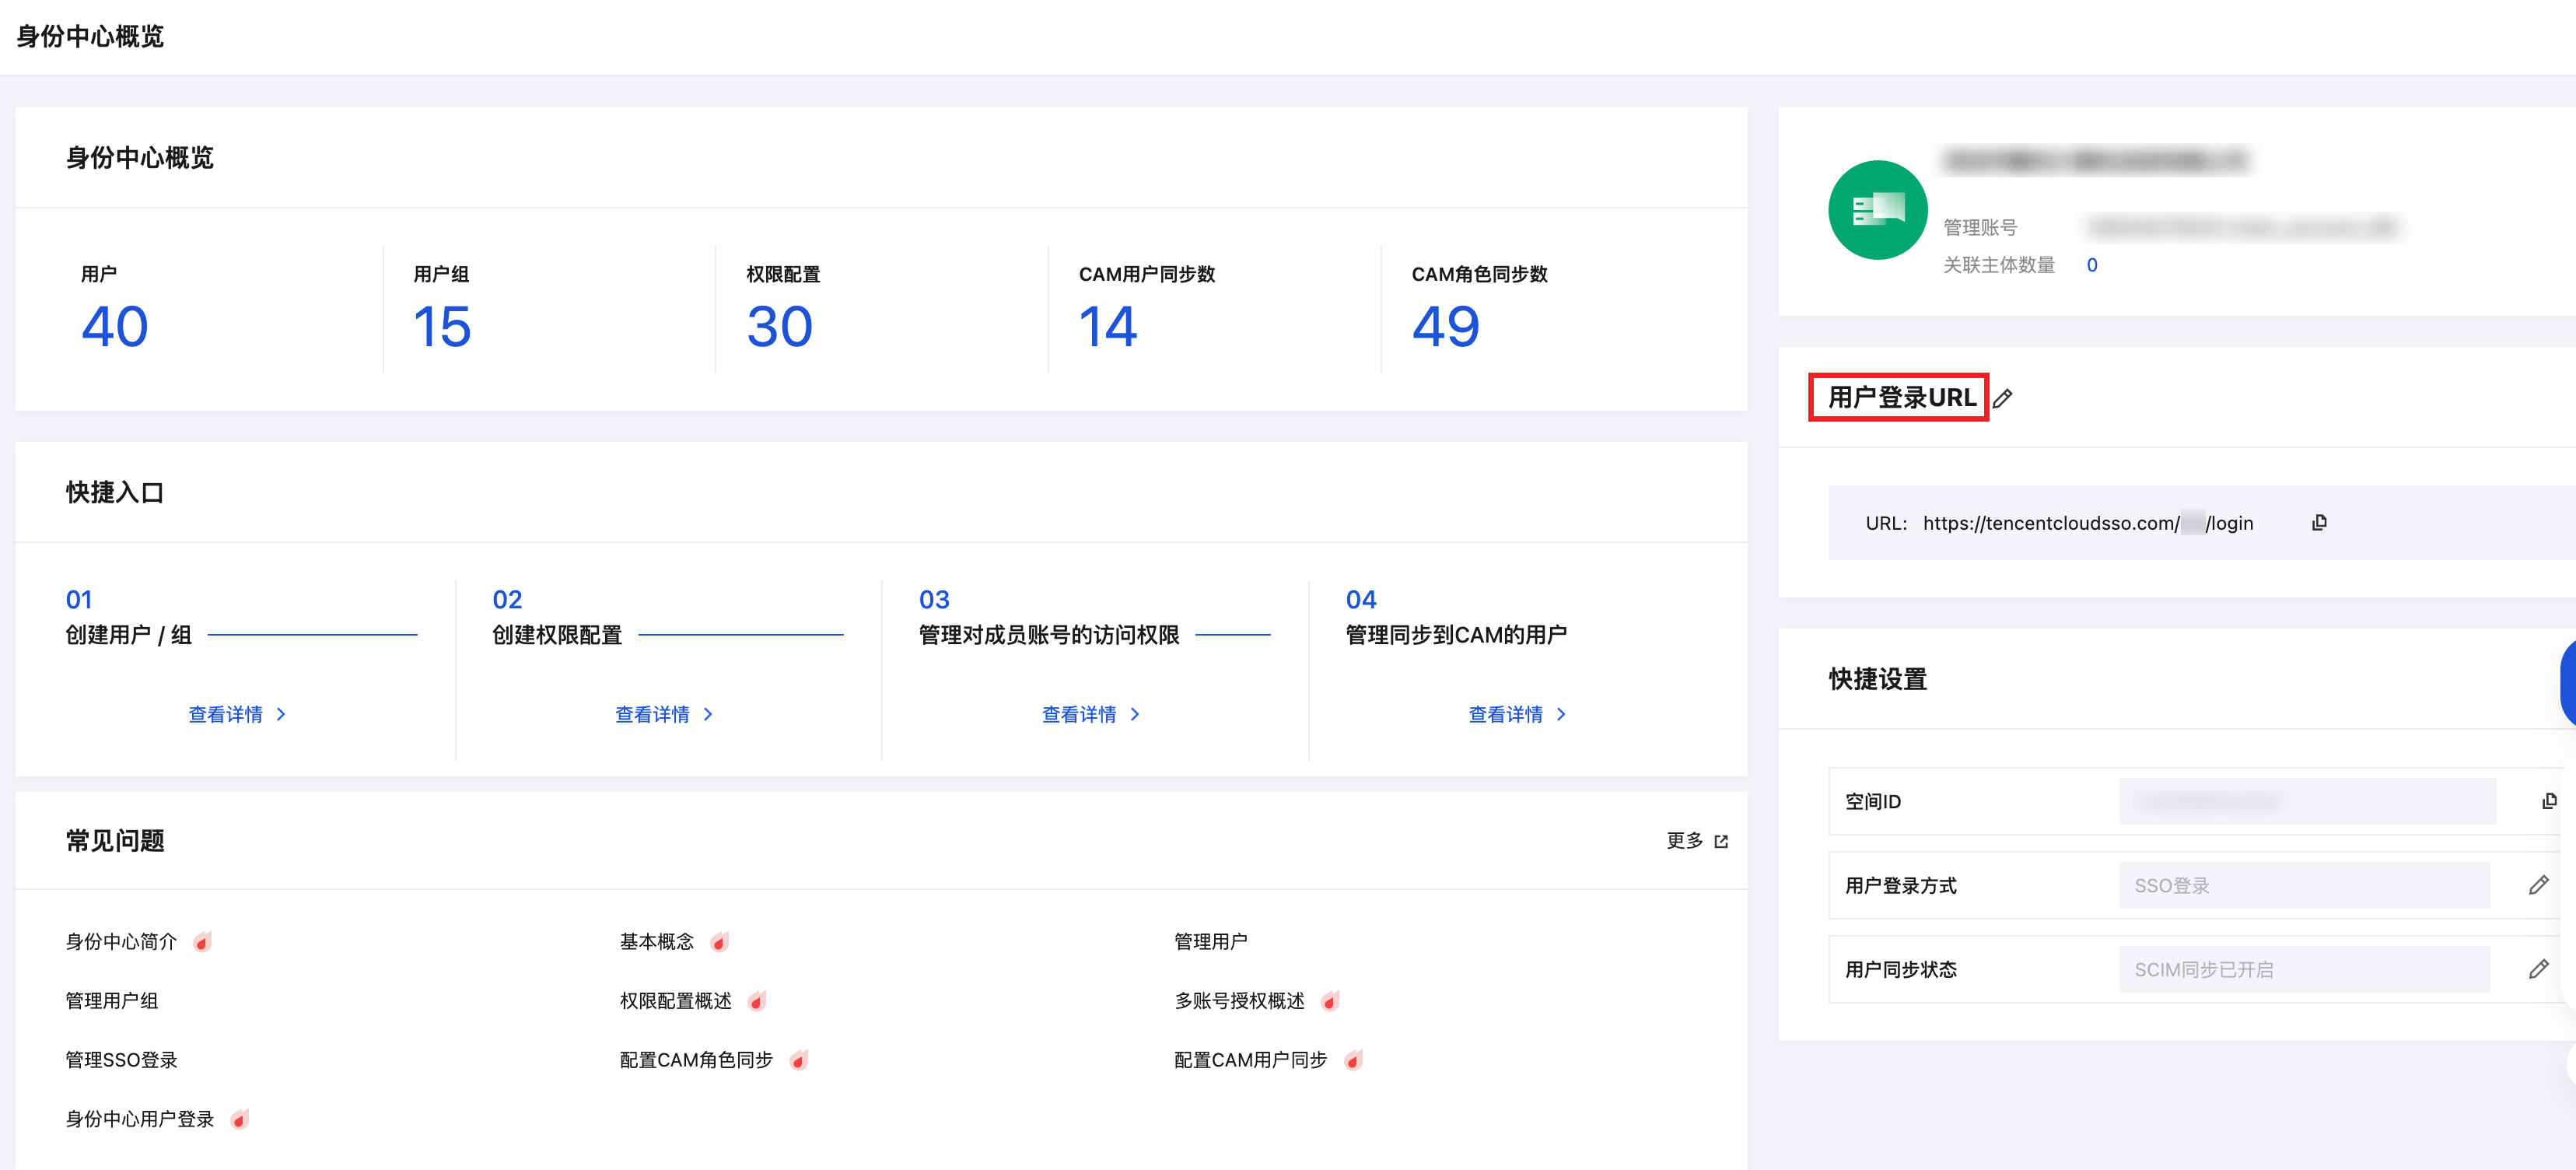Open the 多账号授权概述 FAQ article

(x=1239, y=1001)
